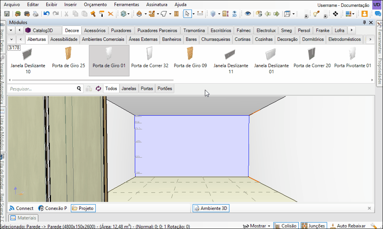Click the door dimension height icon

coord(226,14)
